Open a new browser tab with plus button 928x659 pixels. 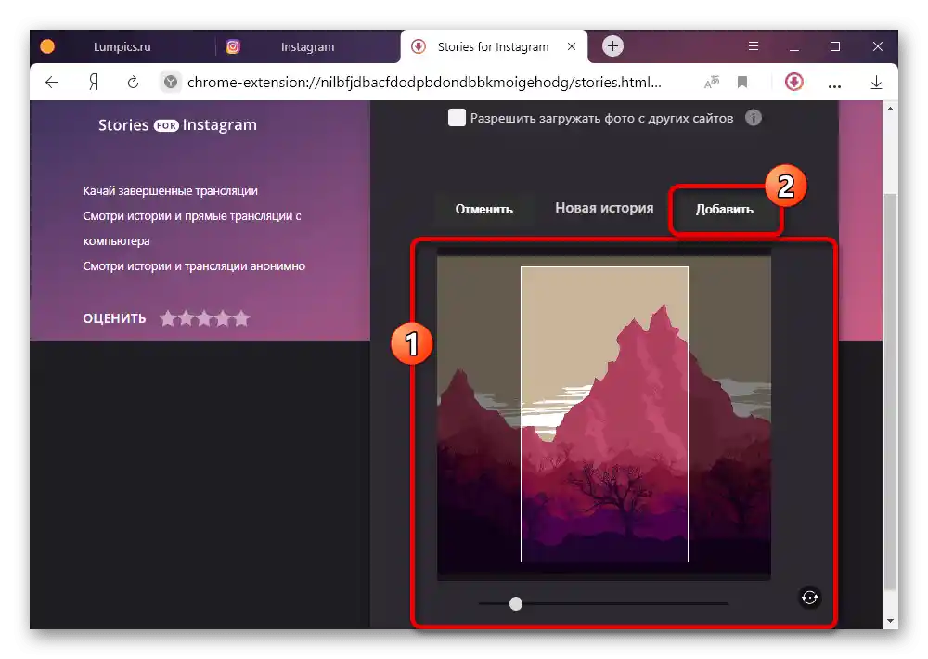coord(612,45)
